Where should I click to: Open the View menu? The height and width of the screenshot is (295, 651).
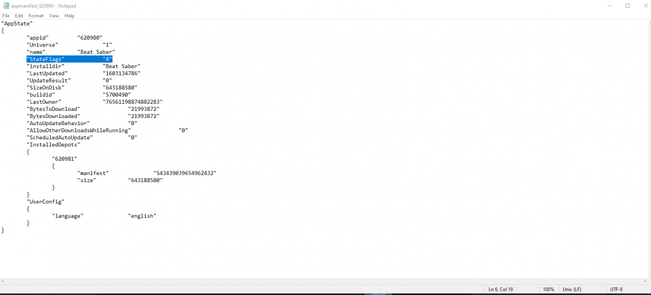pyautogui.click(x=54, y=16)
